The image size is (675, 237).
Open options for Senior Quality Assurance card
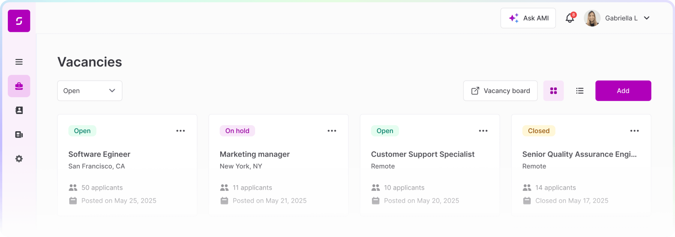[634, 131]
